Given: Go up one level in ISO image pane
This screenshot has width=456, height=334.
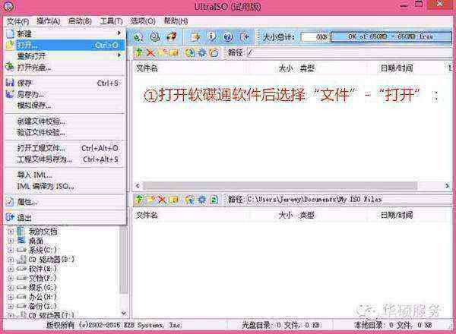Looking at the screenshot, I should (139, 52).
